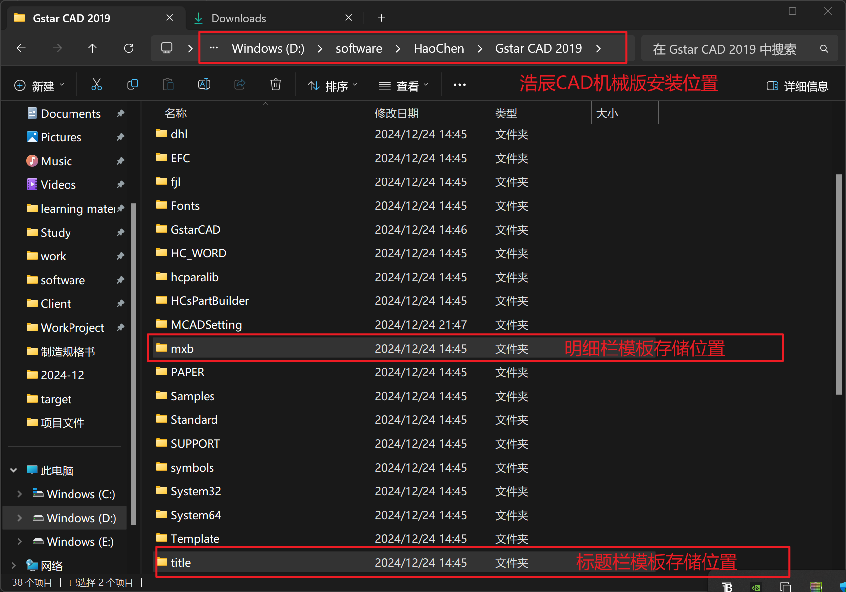Click the Rename icon in toolbar
Image resolution: width=846 pixels, height=592 pixels.
click(x=204, y=85)
